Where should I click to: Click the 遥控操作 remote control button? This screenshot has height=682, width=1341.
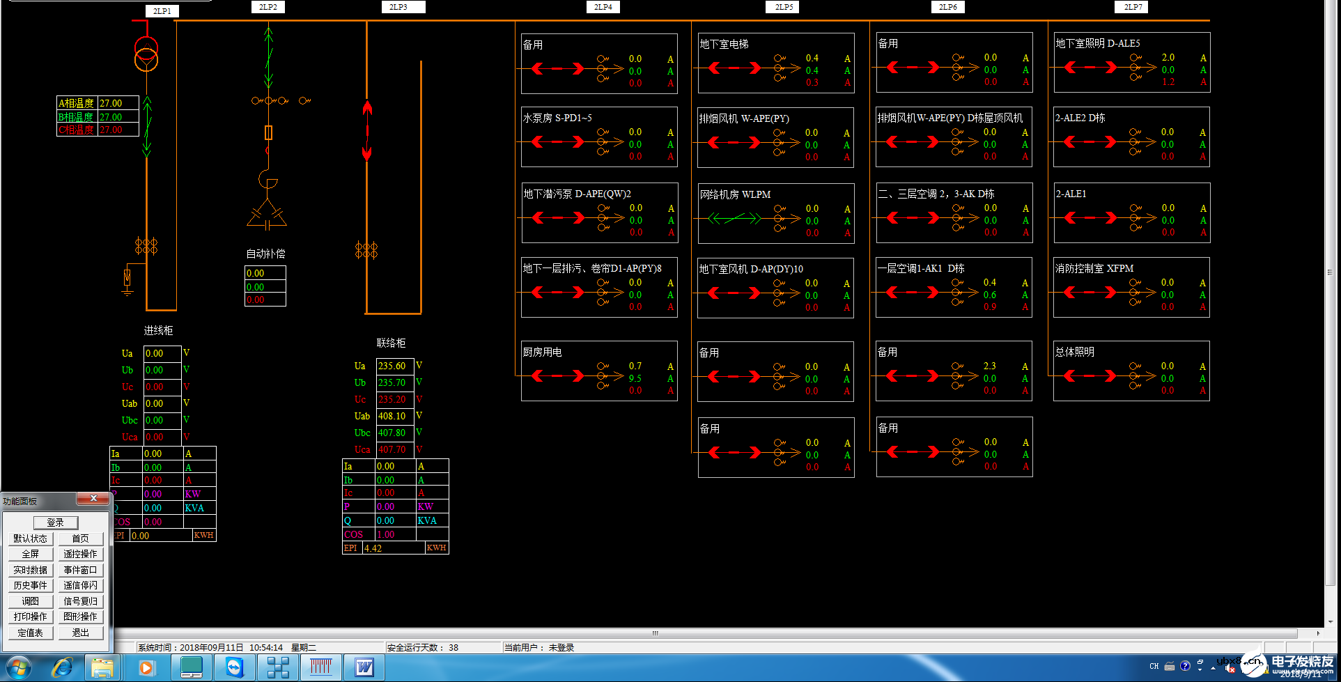(80, 555)
